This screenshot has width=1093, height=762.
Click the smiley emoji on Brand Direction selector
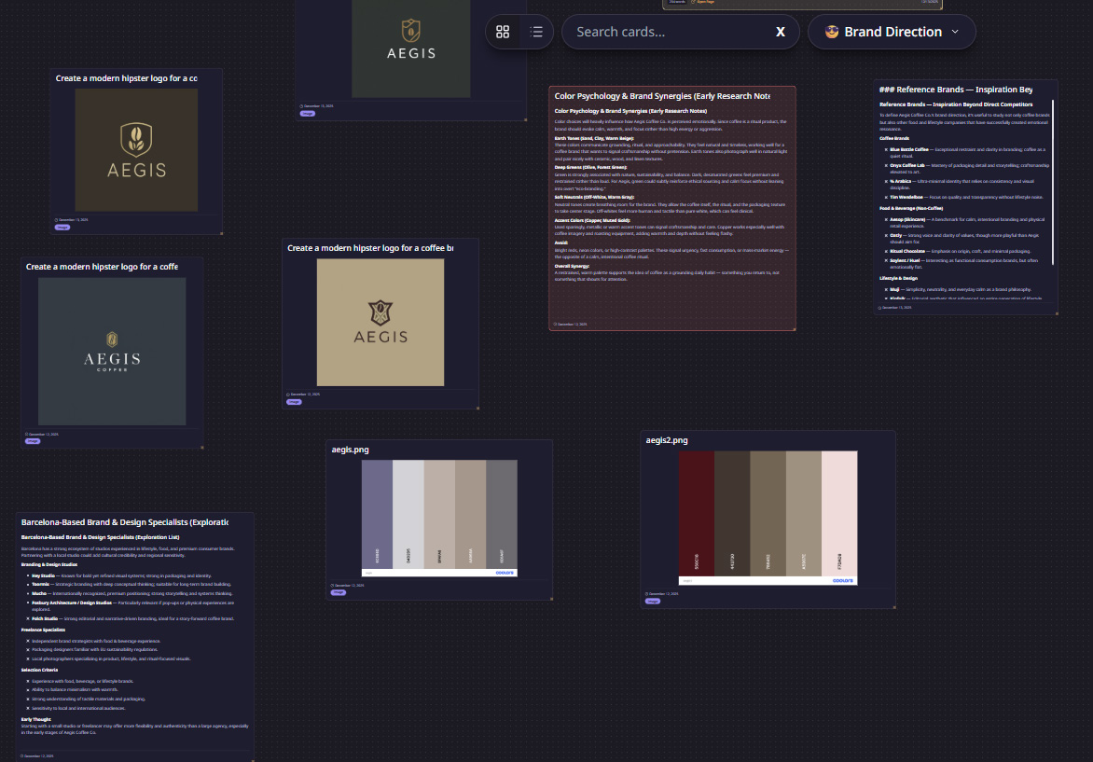(831, 31)
